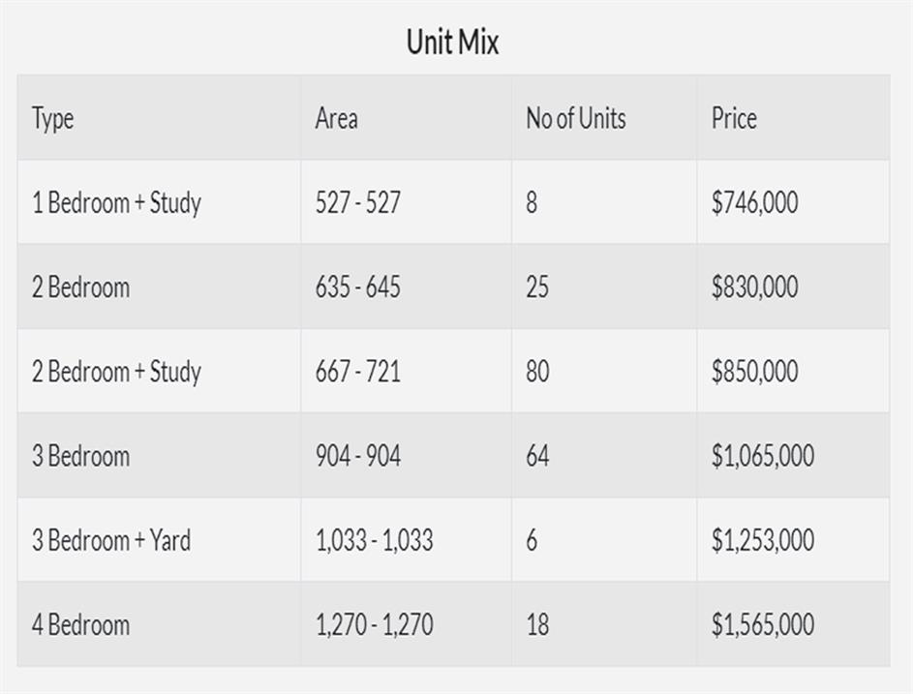Select the 3 Bedroom + Yard type cell
Screen dimensions: 913x694
point(110,540)
